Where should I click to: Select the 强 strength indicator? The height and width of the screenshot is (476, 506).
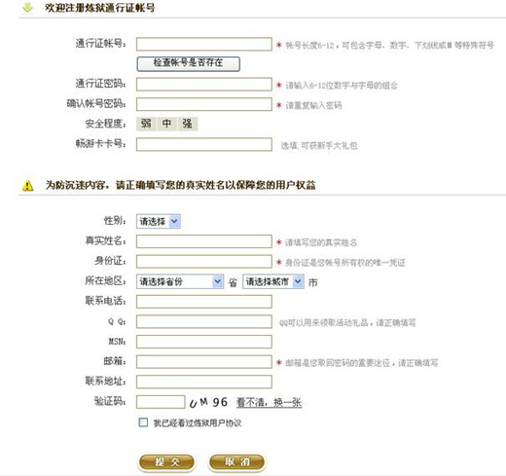tap(187, 124)
